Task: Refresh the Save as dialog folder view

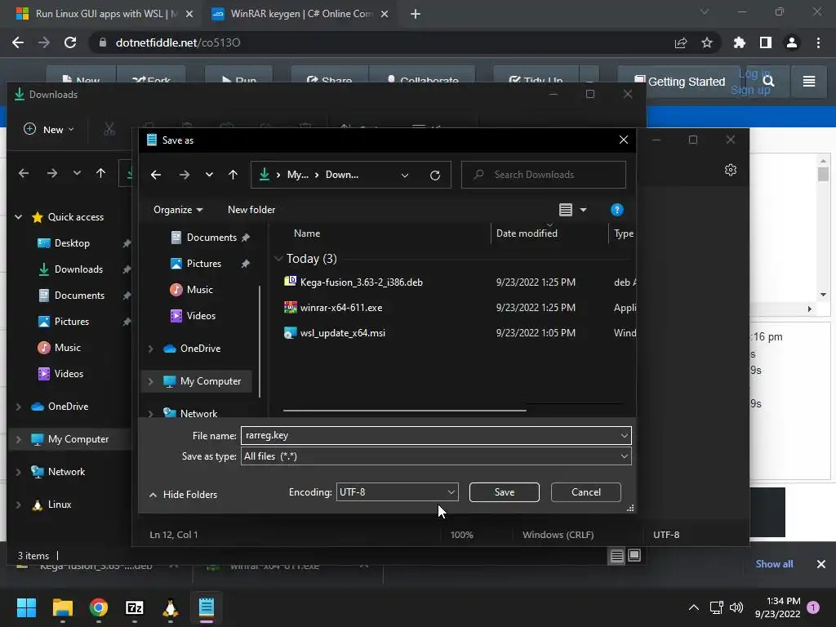Action: pos(435,175)
